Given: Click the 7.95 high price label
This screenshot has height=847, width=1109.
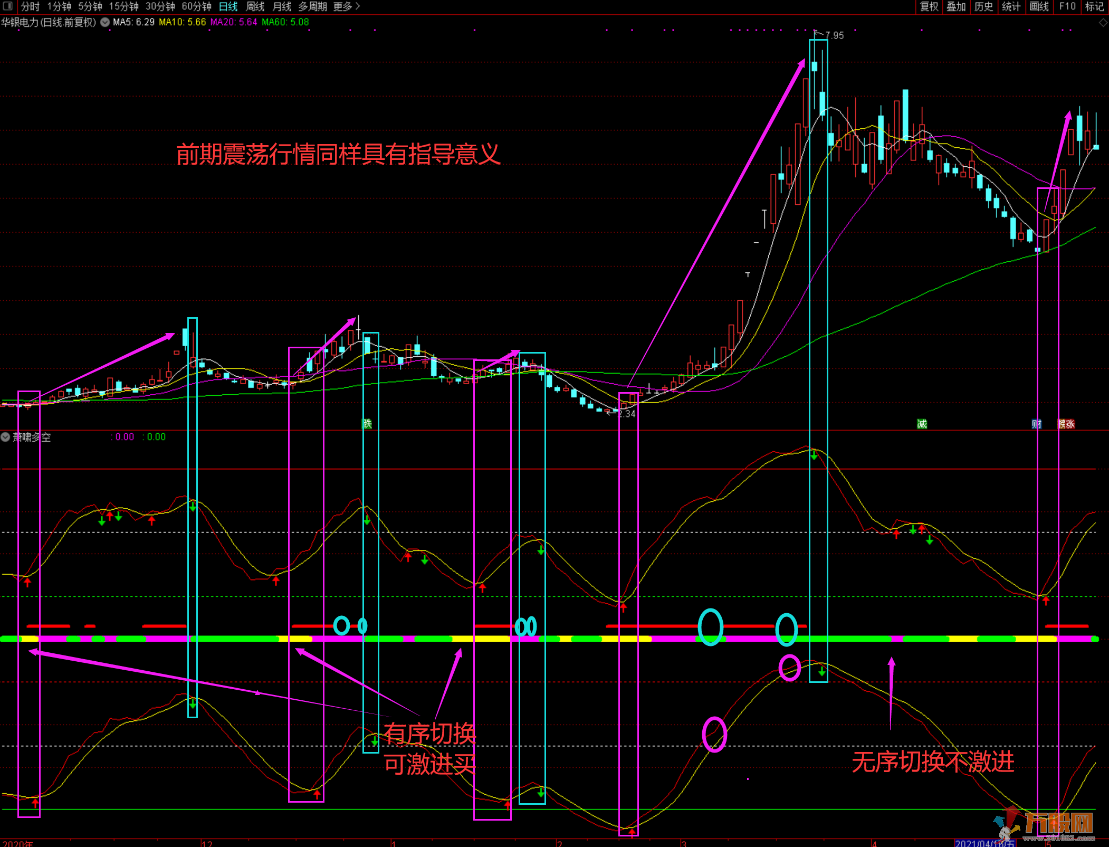Looking at the screenshot, I should tap(834, 35).
